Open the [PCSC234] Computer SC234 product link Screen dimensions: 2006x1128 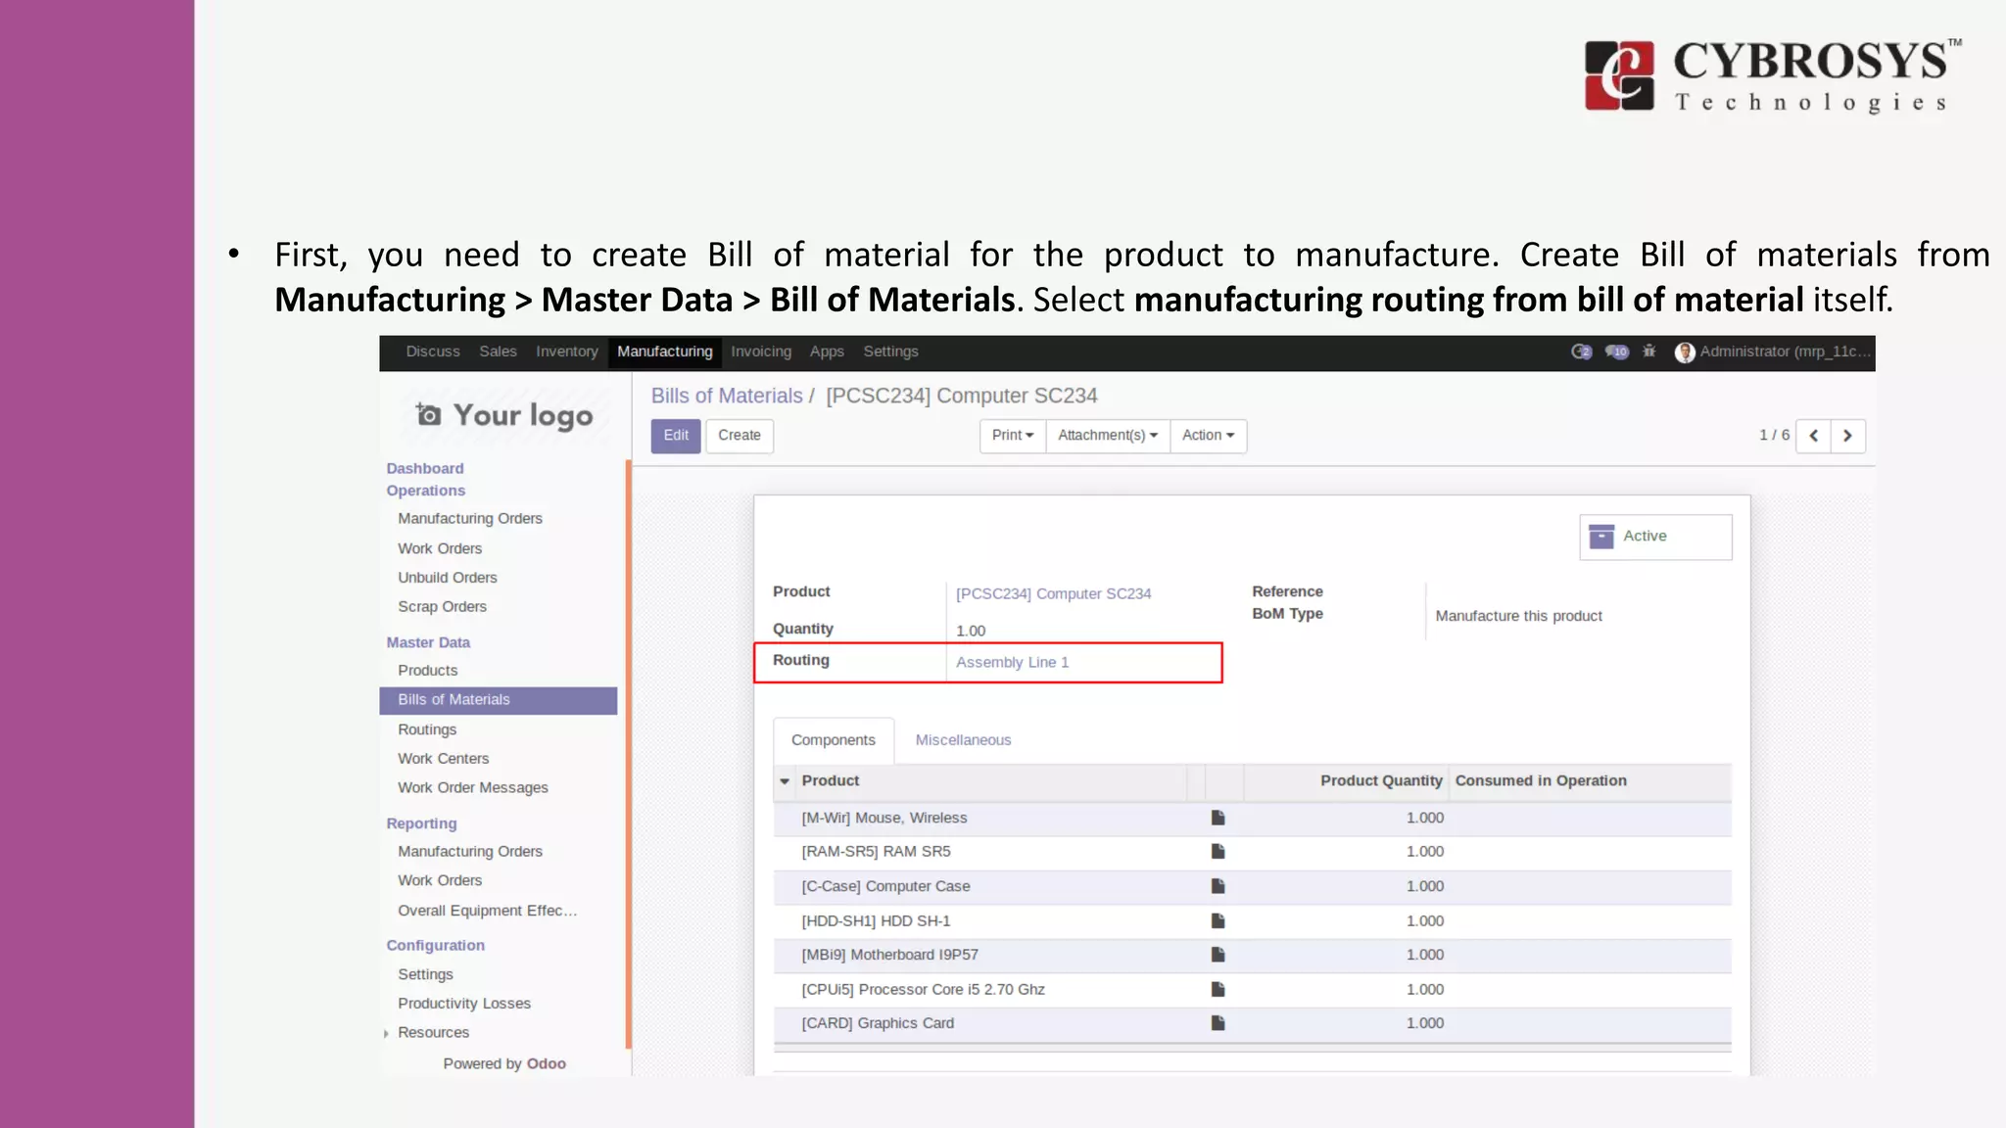click(x=1053, y=594)
